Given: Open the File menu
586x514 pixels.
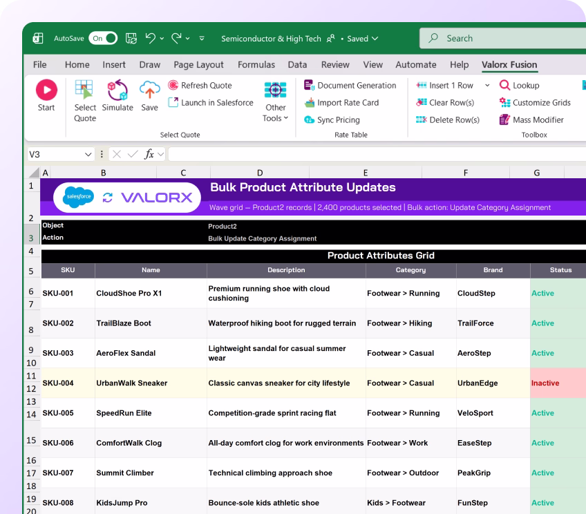Looking at the screenshot, I should [39, 65].
